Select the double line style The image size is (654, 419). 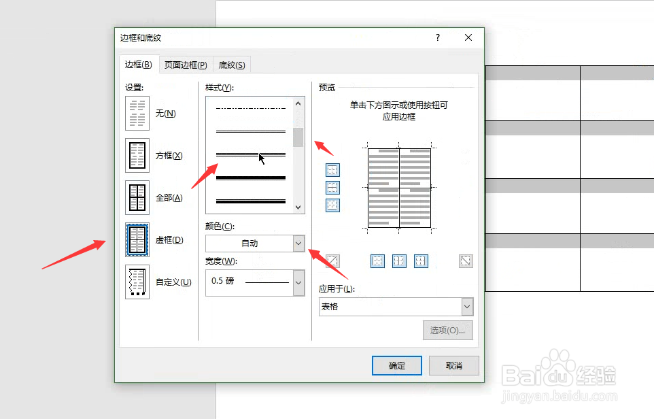[x=251, y=131]
